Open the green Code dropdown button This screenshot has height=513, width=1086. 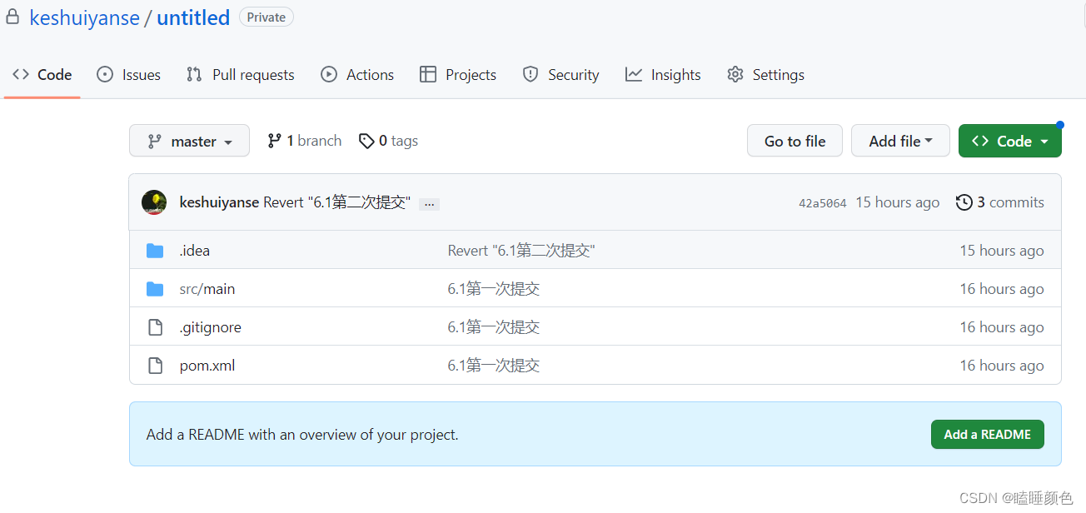coord(1010,141)
